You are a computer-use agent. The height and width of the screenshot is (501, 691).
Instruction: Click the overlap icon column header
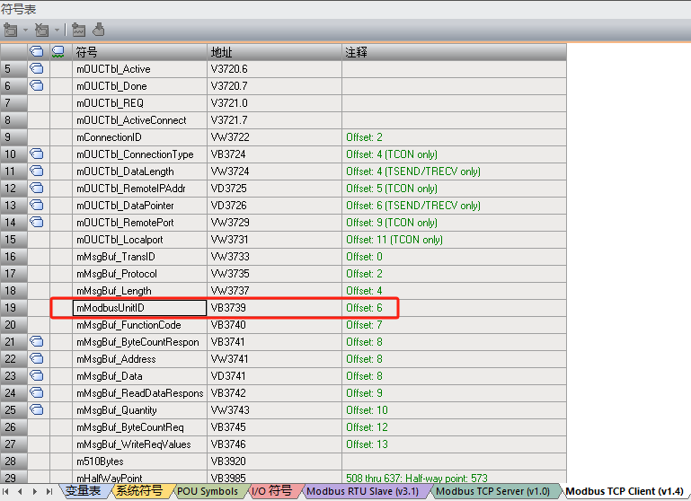pos(37,52)
